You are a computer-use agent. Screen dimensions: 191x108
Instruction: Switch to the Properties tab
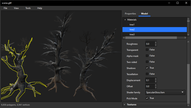point(130,14)
